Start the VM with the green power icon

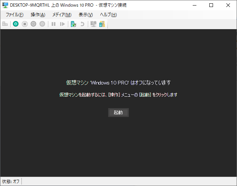tap(16, 24)
